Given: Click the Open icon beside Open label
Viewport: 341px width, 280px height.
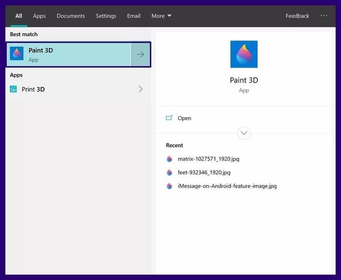Looking at the screenshot, I should (x=169, y=118).
